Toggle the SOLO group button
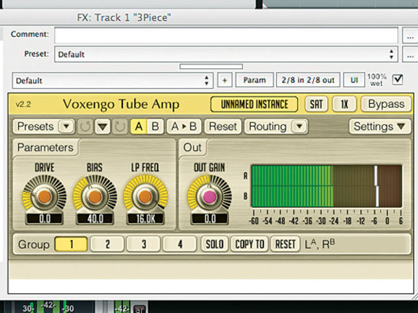The width and height of the screenshot is (418, 313). [214, 244]
